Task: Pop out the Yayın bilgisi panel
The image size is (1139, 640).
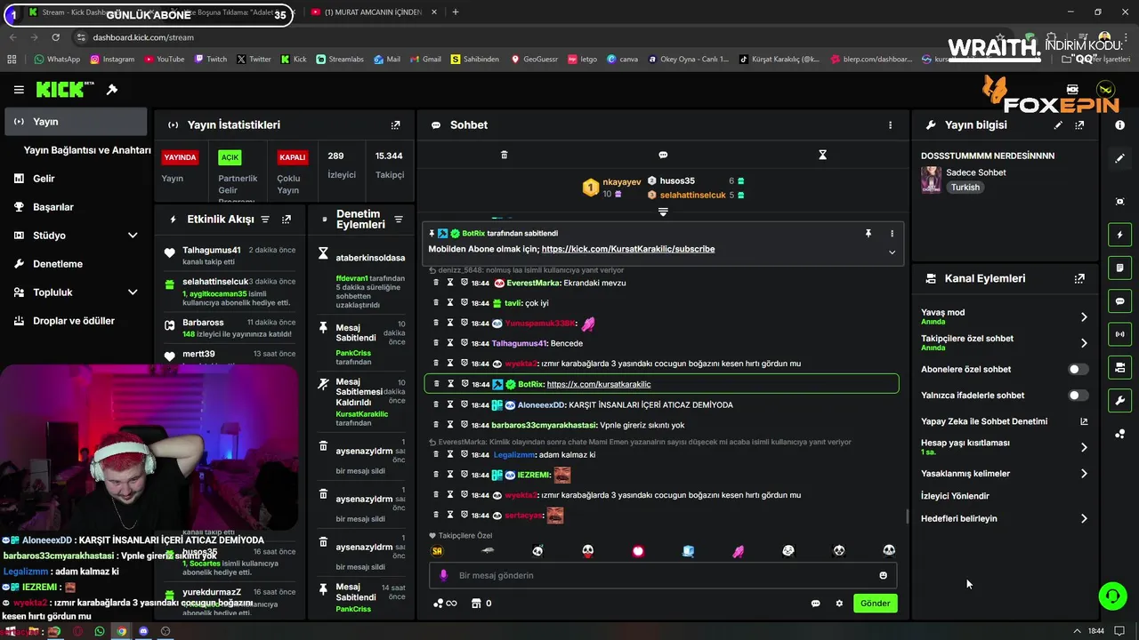Action: (x=1079, y=125)
